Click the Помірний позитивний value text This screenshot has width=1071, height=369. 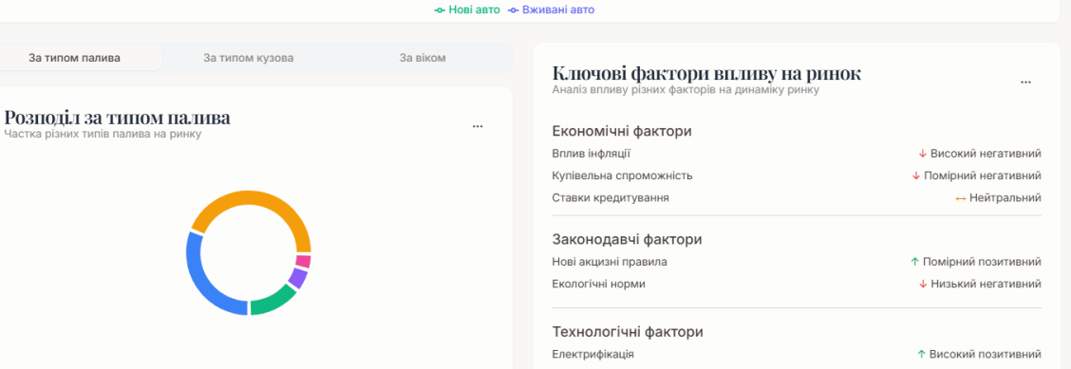(x=982, y=262)
